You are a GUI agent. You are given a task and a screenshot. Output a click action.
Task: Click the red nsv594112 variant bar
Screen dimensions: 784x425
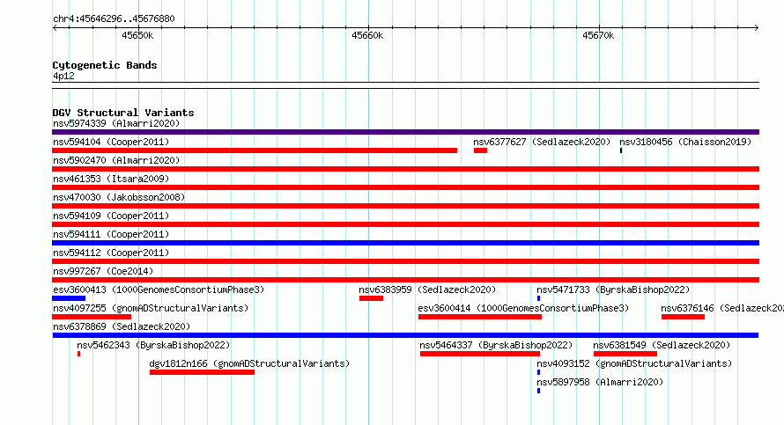click(405, 261)
